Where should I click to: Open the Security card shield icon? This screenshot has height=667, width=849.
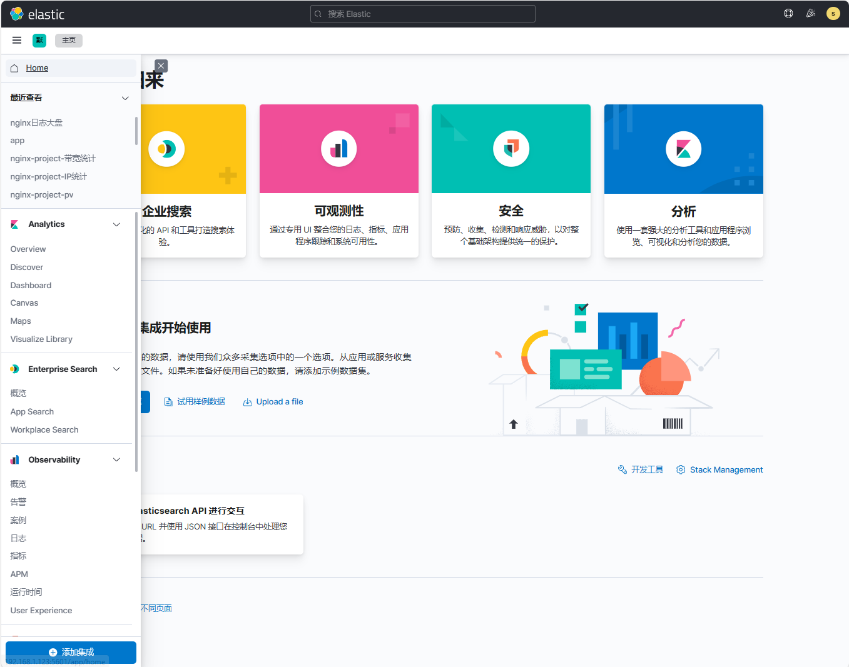511,149
